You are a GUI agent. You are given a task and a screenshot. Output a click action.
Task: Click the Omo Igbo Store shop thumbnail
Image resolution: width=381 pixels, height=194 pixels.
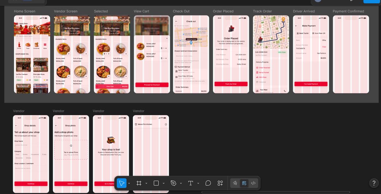click(41, 64)
